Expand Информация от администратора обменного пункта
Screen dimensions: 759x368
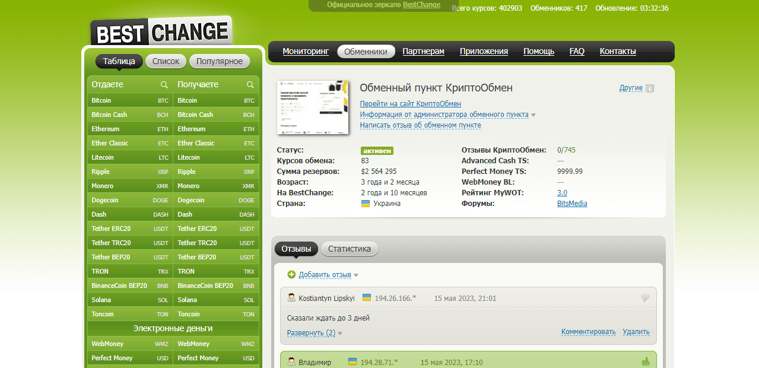444,115
